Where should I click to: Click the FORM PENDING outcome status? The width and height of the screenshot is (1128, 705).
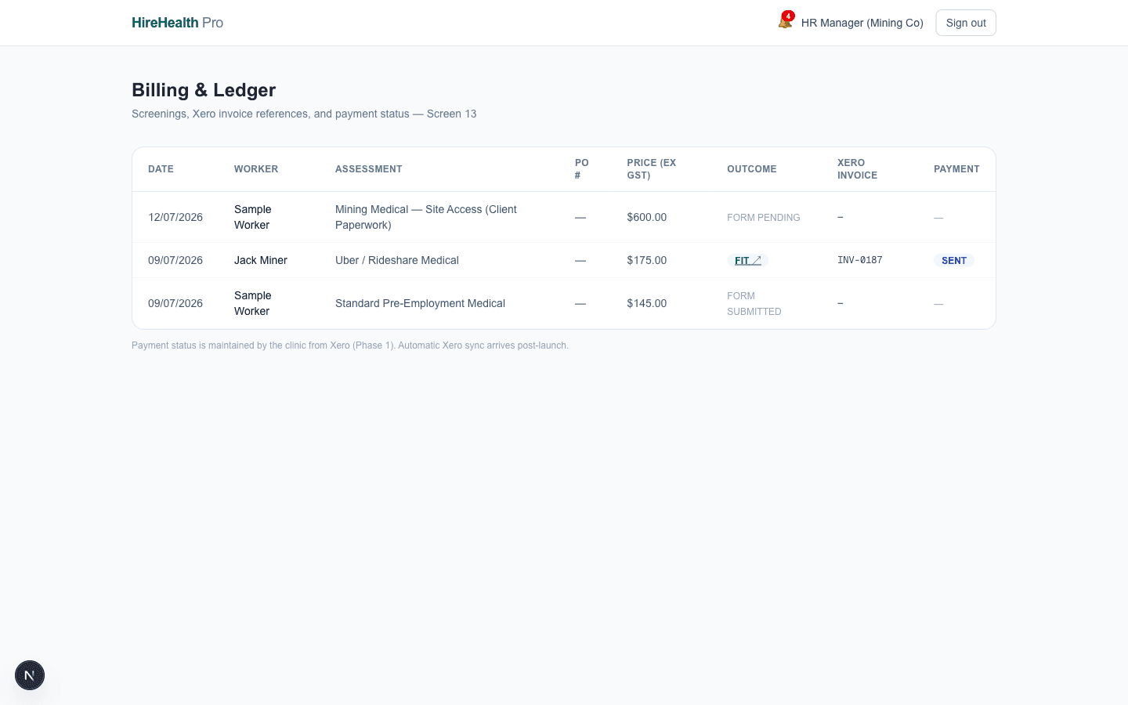pos(764,218)
